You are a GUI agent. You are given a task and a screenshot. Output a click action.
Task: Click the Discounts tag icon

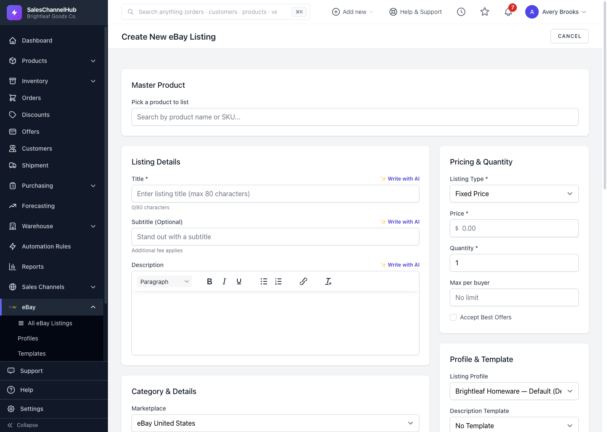[13, 115]
